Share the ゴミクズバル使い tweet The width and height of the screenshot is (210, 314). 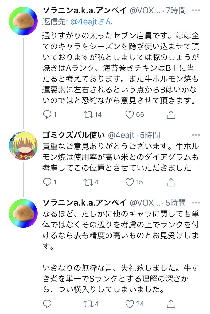coord(171,182)
